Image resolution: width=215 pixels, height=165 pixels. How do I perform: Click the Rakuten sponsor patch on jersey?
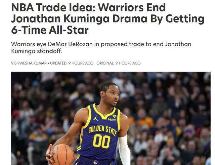112,119
